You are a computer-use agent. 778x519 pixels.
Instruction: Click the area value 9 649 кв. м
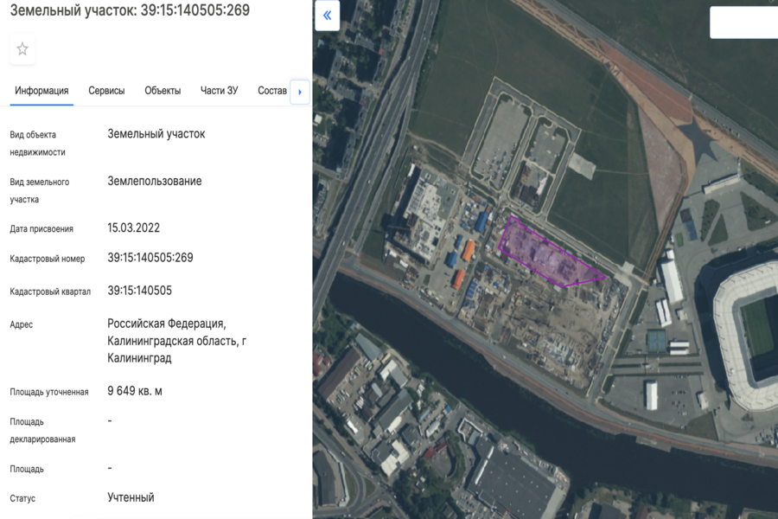pos(135,391)
